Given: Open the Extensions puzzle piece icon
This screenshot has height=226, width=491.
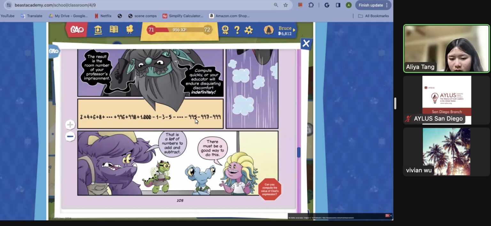Looking at the screenshot, I should (311, 5).
